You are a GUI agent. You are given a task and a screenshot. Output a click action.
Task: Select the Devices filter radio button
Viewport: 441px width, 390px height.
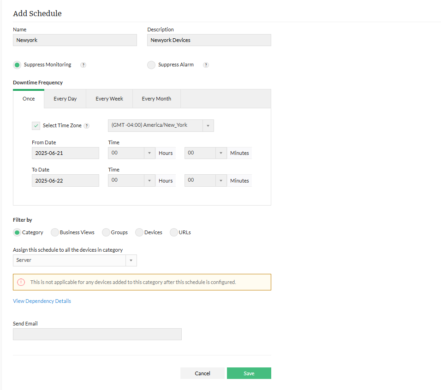pyautogui.click(x=139, y=232)
